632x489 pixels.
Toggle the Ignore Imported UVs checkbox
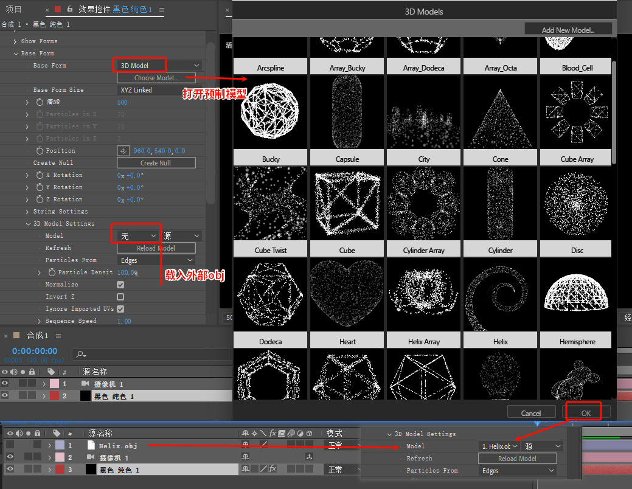point(120,309)
